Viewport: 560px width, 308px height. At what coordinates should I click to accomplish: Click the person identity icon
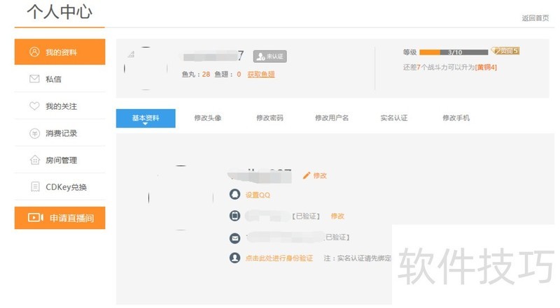pos(234,258)
